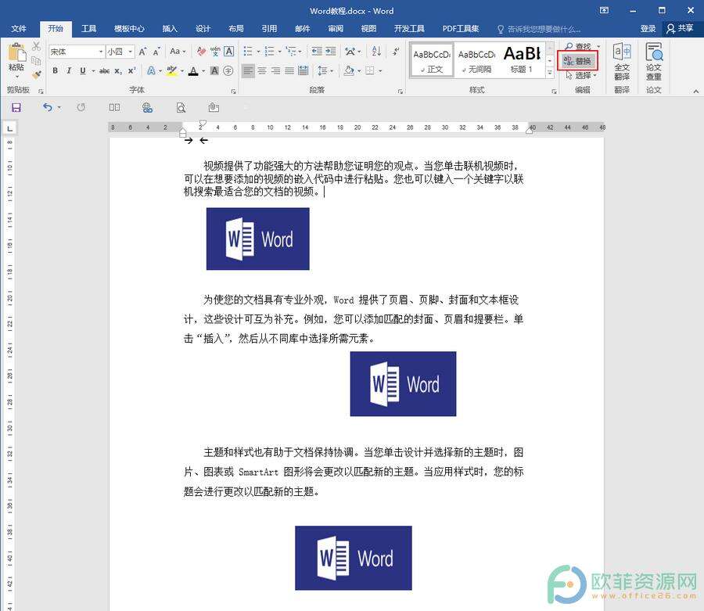
Task: Increase font size with grow font icon
Action: [143, 52]
